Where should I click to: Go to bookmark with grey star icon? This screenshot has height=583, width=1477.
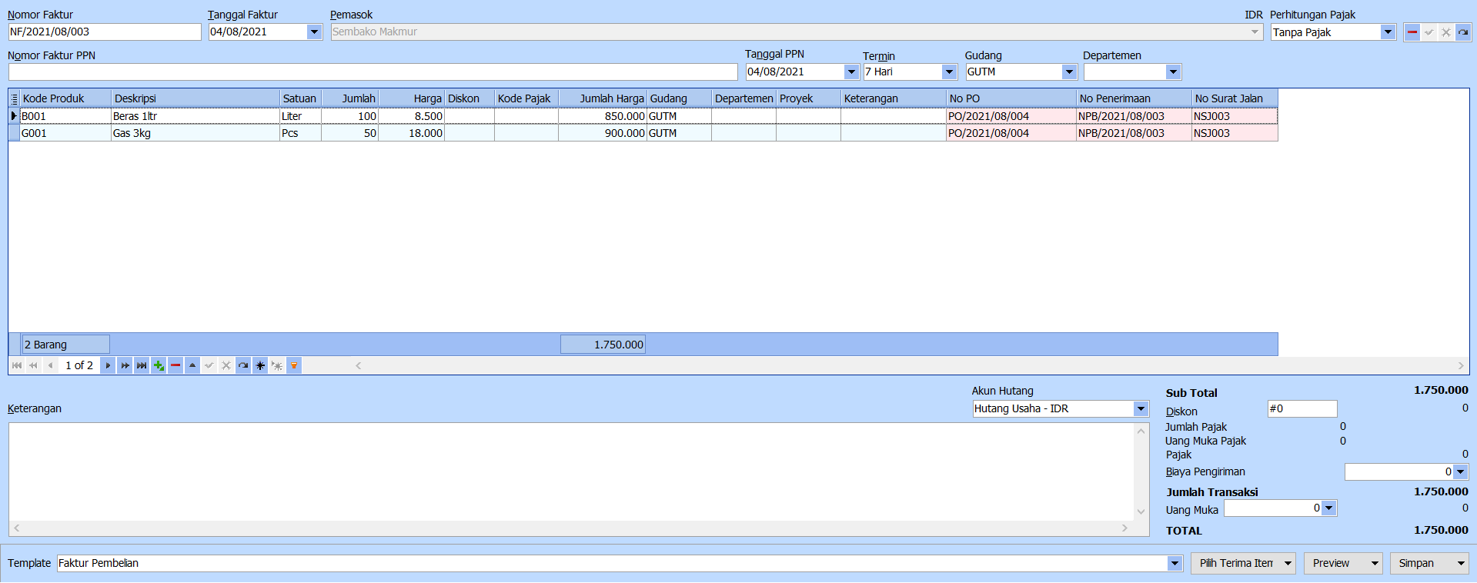click(277, 365)
